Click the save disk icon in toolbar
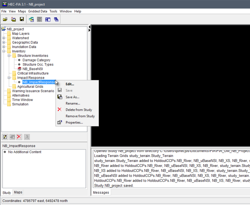 (21, 19)
